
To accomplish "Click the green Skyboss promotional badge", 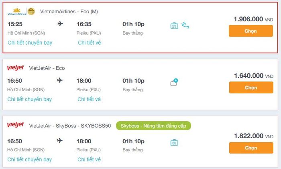I will click(x=153, y=126).
